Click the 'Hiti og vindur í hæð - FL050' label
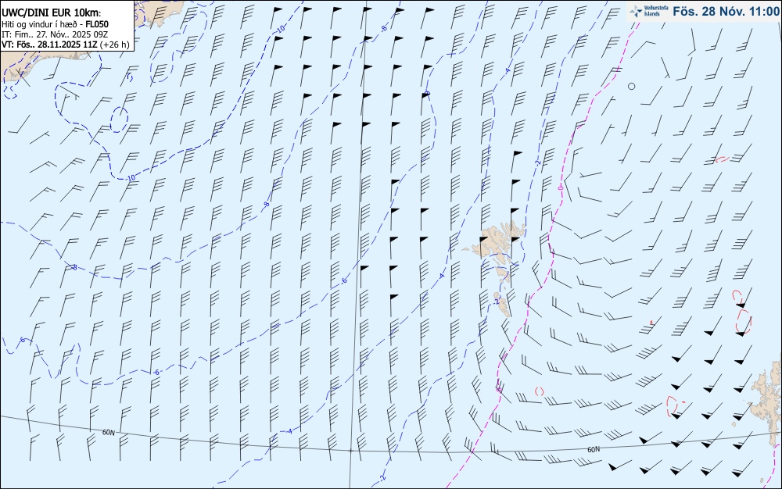Screen dimensions: 782x489 click(x=56, y=24)
